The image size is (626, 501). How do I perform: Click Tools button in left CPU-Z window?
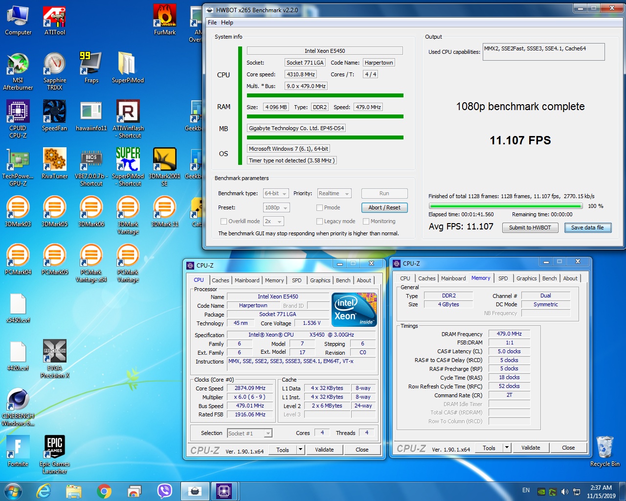click(x=283, y=450)
